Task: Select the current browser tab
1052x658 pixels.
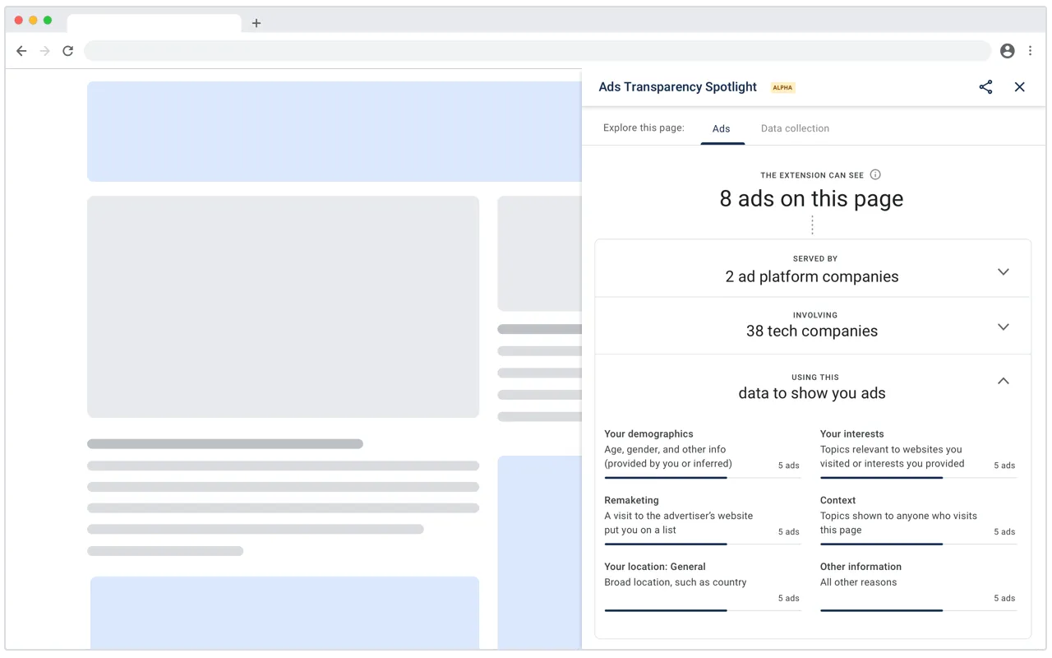Action: tap(153, 23)
